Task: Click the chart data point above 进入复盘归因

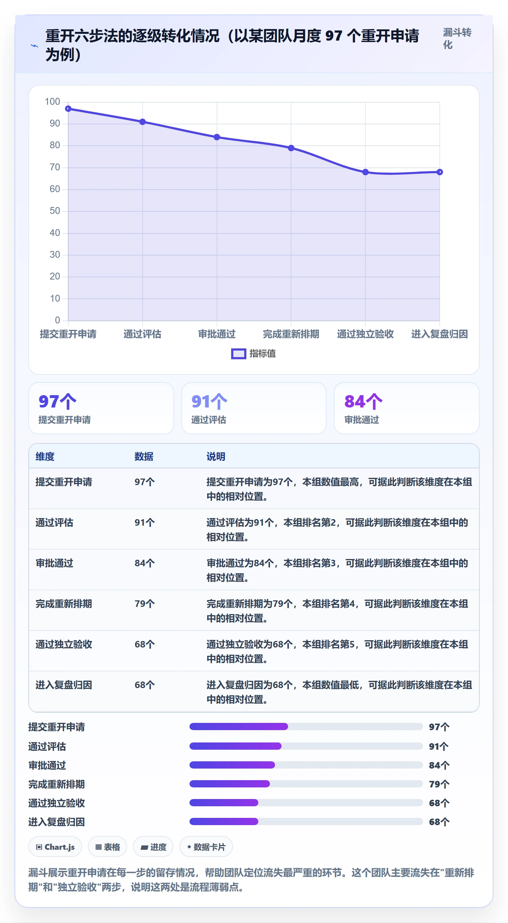Action: [x=440, y=172]
